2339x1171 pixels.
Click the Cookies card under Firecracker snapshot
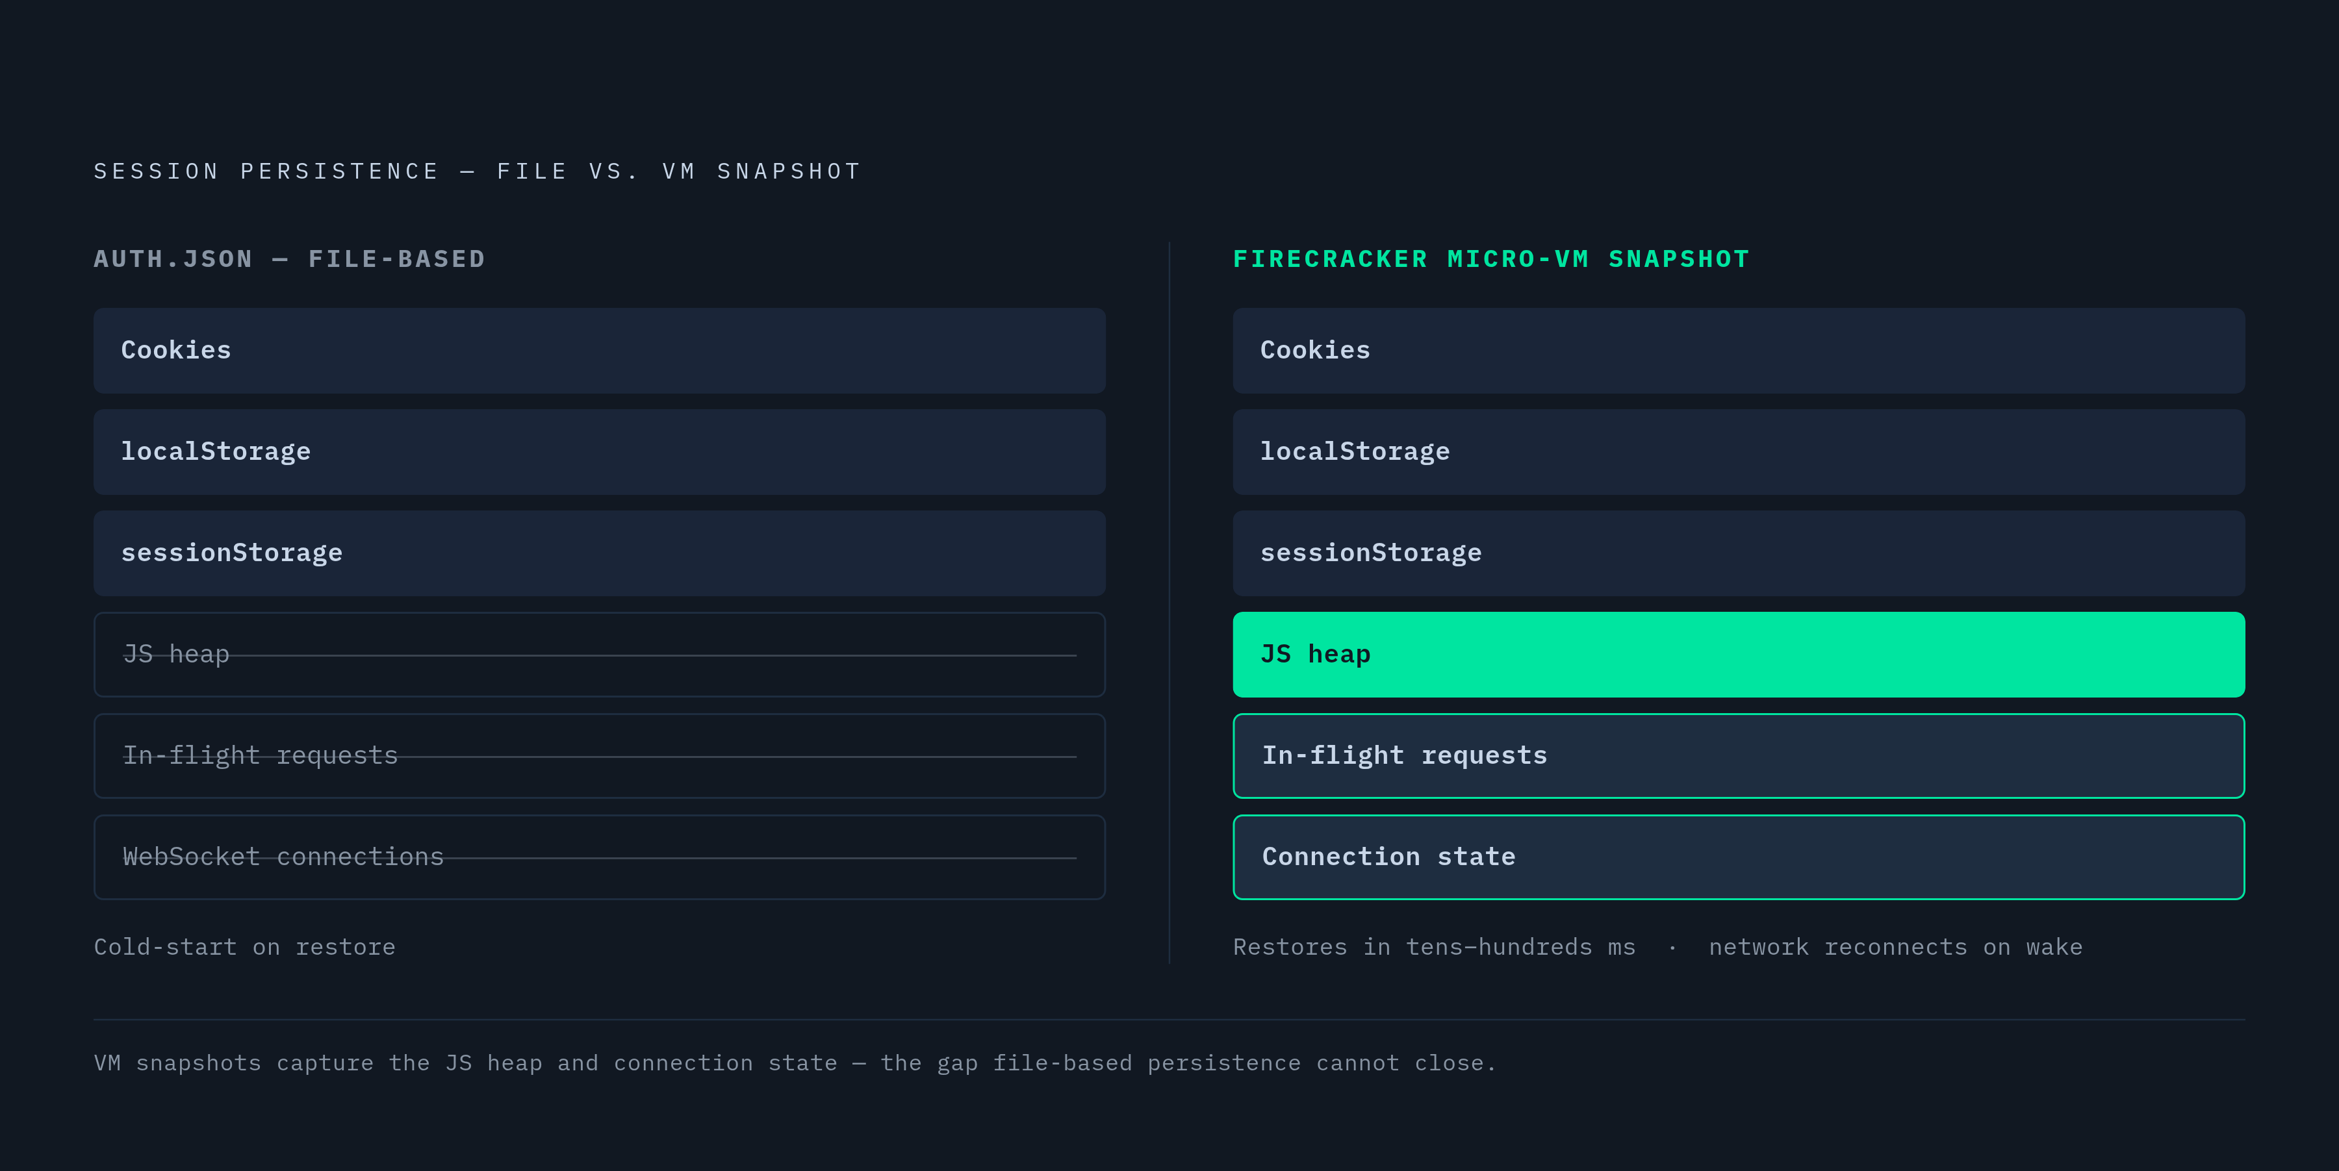(x=1739, y=351)
